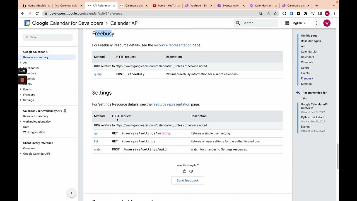Expand the Freebusy section in sidebar
The width and height of the screenshot is (357, 201).
coord(21,95)
